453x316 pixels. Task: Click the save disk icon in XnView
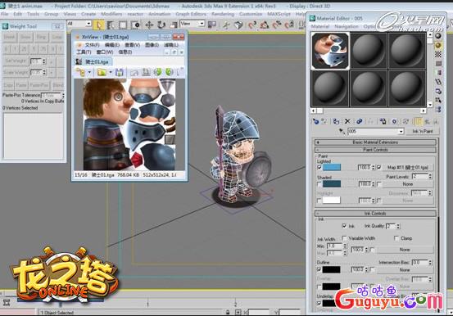pyautogui.click(x=120, y=72)
